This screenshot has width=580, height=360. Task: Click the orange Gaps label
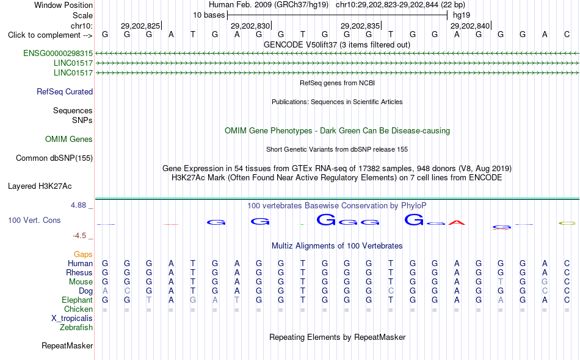point(83,254)
